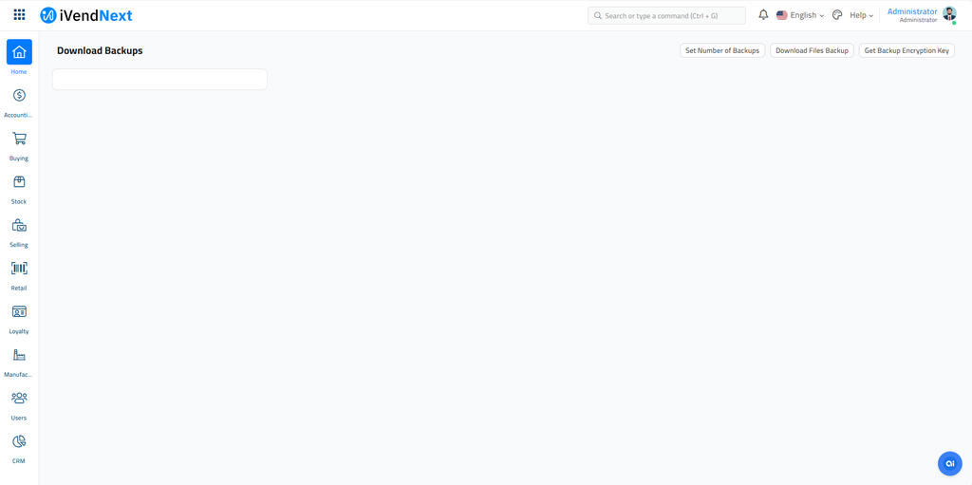Click the Download Backups page title
The image size is (972, 485).
100,51
